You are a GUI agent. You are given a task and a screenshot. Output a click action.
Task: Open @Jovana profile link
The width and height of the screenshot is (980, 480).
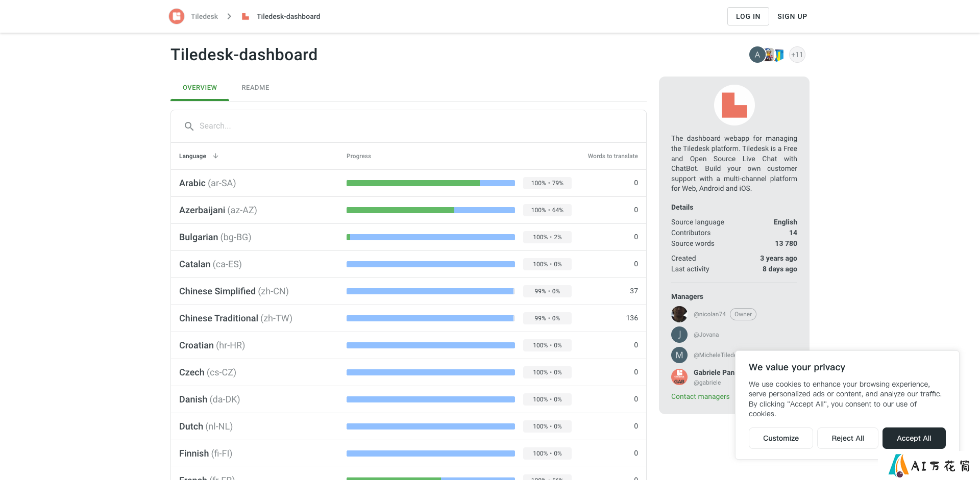click(706, 335)
